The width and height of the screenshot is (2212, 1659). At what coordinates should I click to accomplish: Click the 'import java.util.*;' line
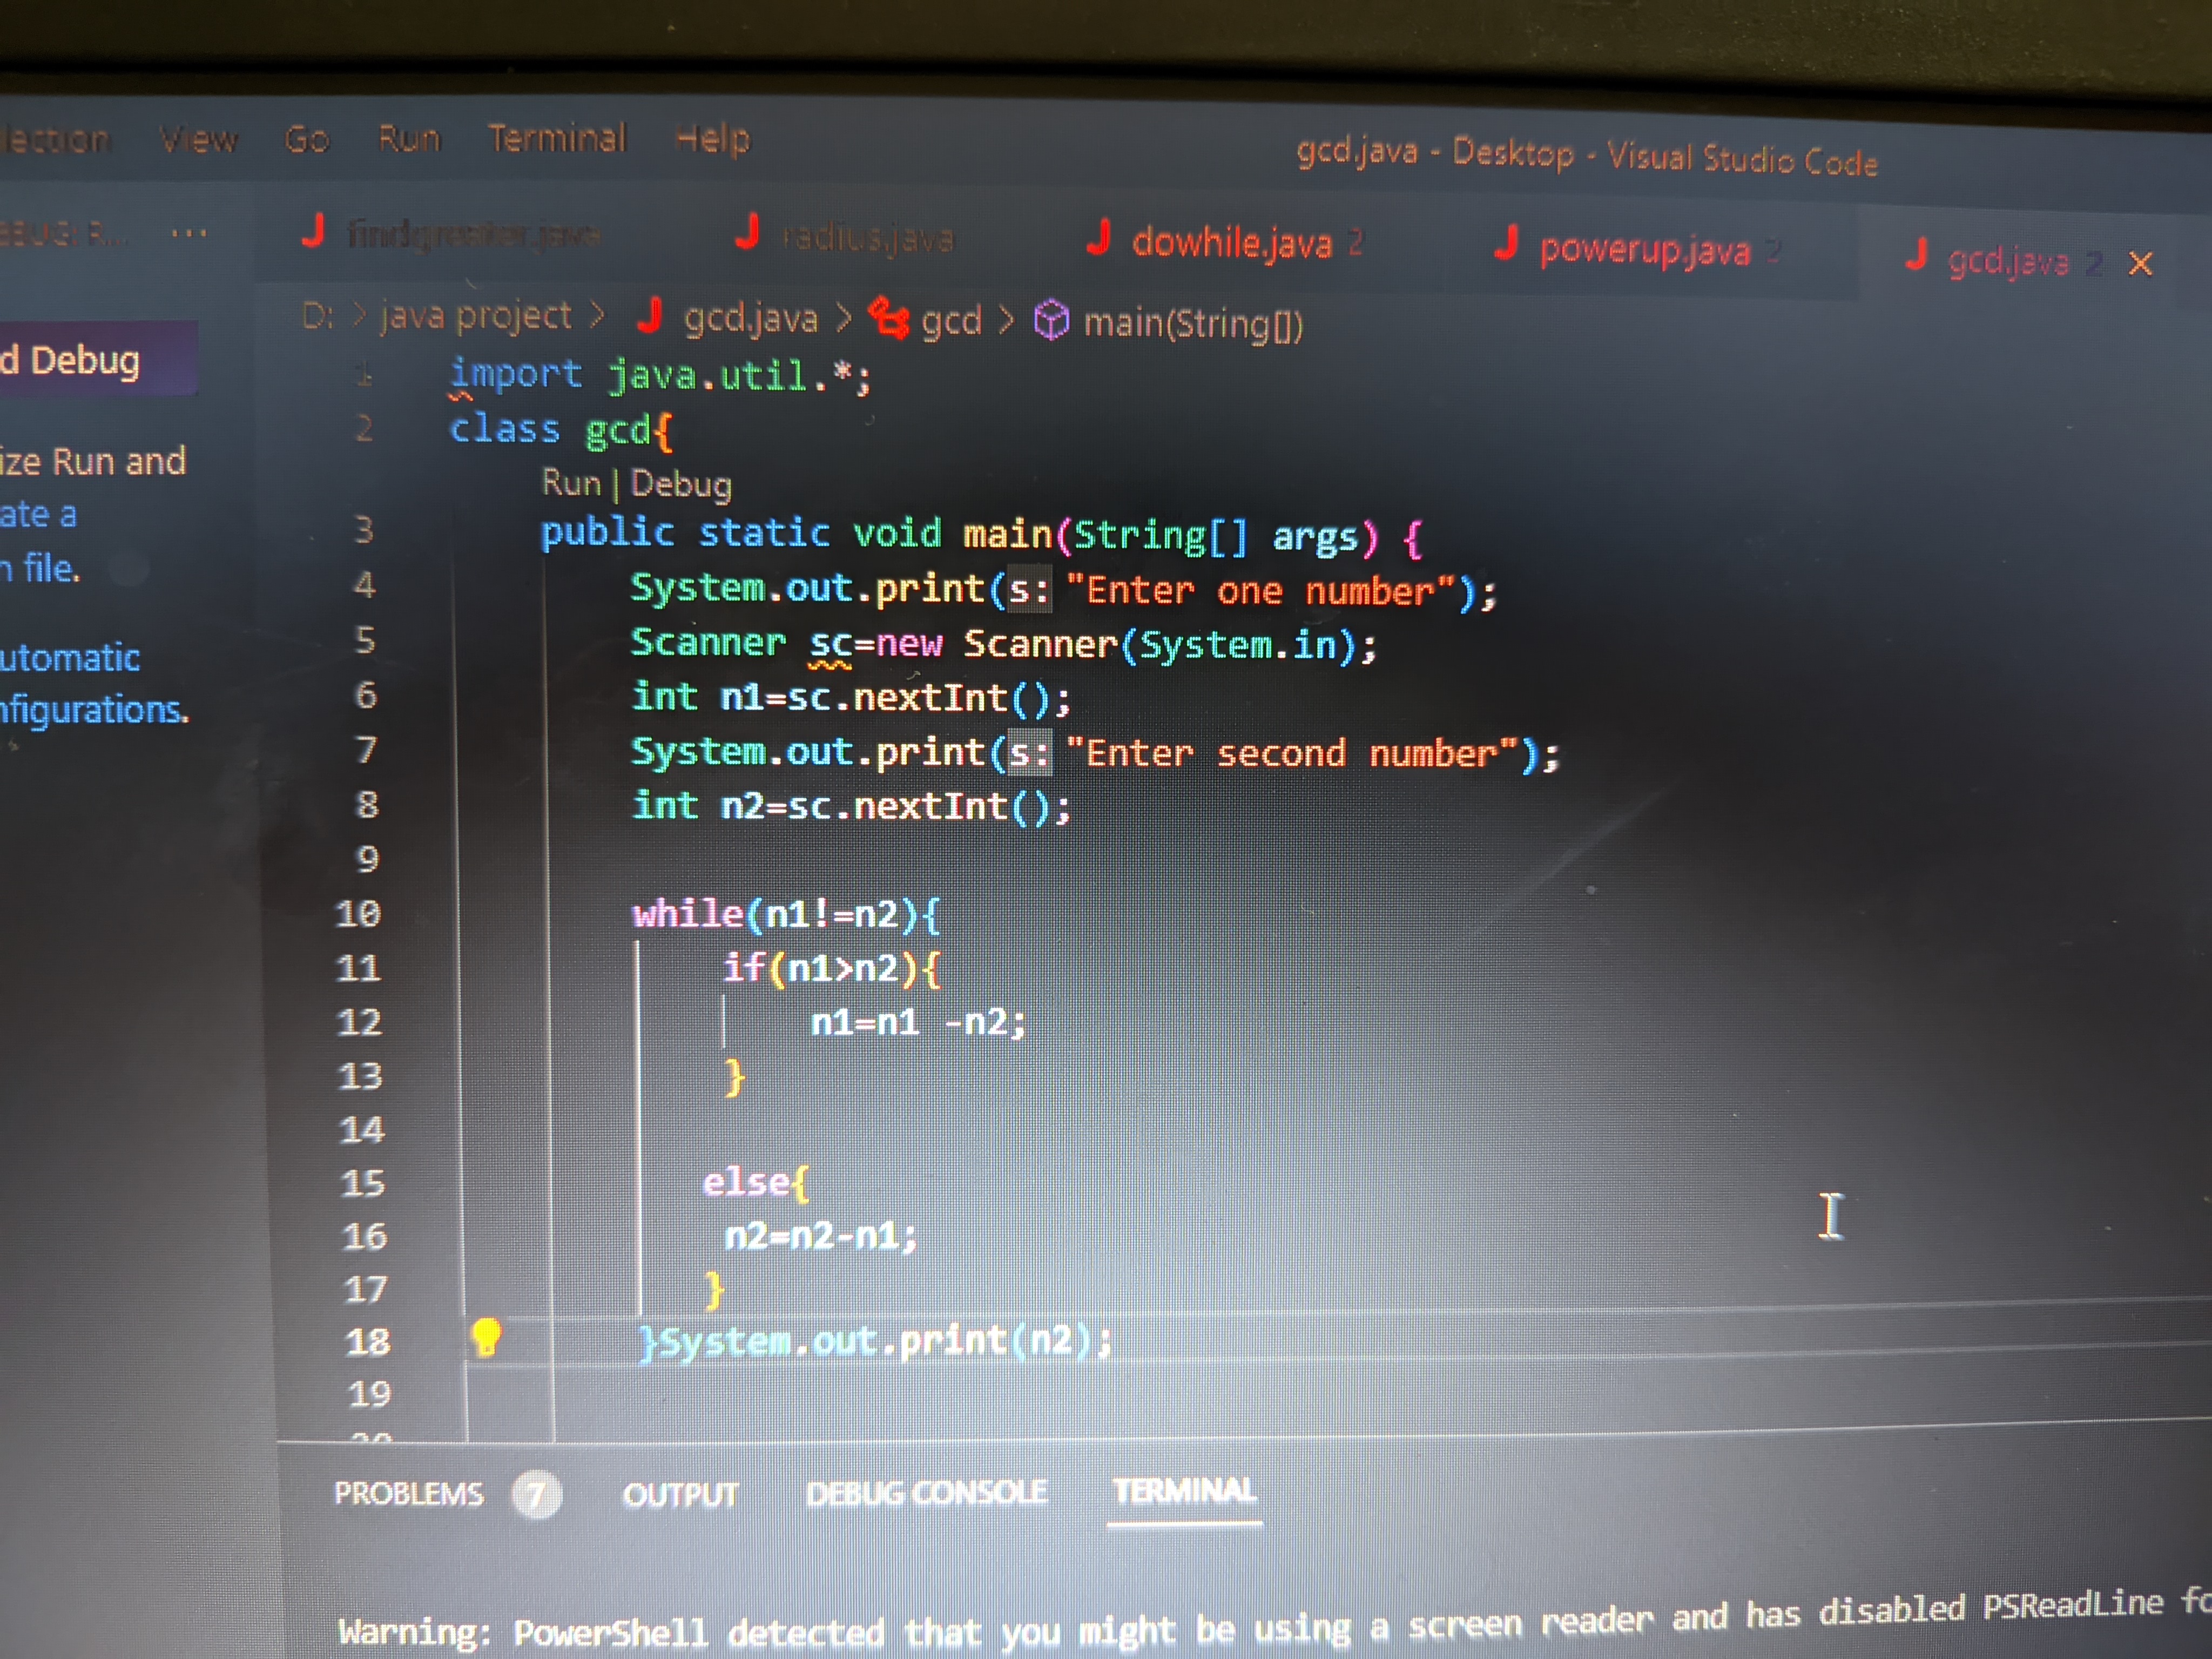(661, 376)
